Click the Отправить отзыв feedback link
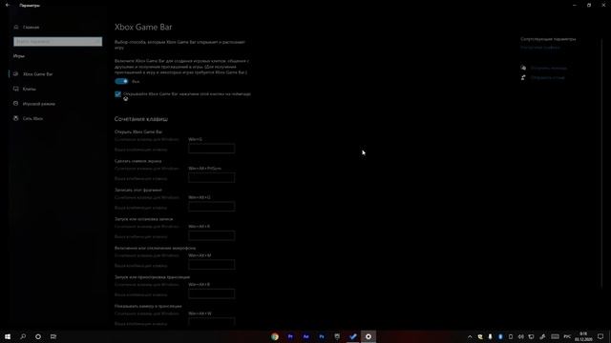The width and height of the screenshot is (611, 343). [547, 77]
